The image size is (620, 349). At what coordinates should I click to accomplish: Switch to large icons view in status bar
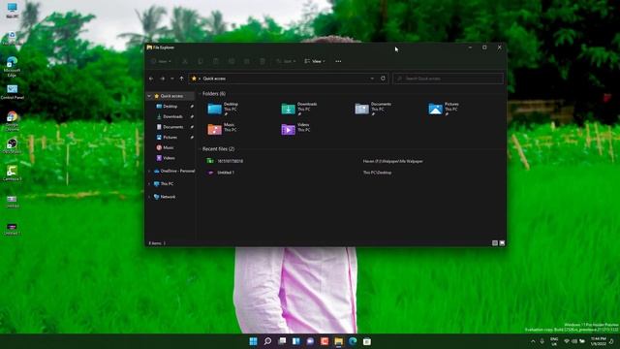[x=502, y=243]
